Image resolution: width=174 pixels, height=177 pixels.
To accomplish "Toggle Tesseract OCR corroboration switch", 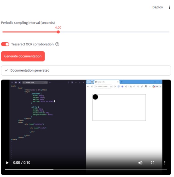I will [5, 44].
